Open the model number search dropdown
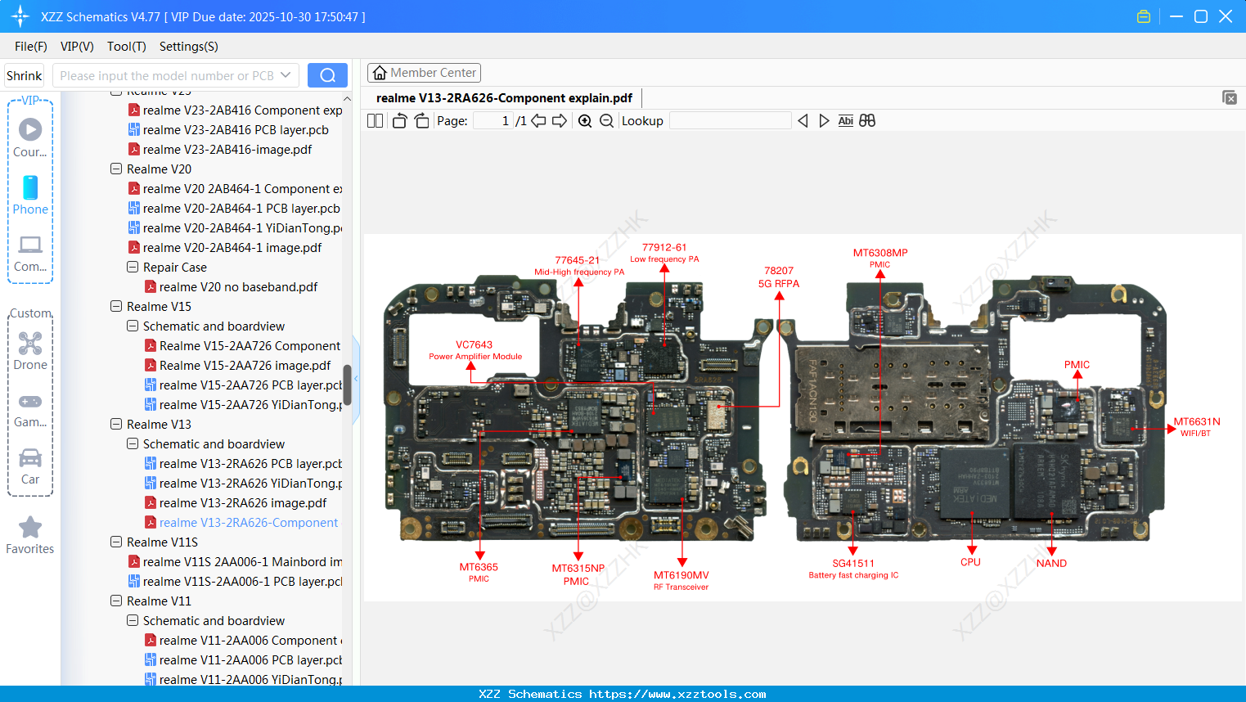The image size is (1246, 702). (x=286, y=74)
